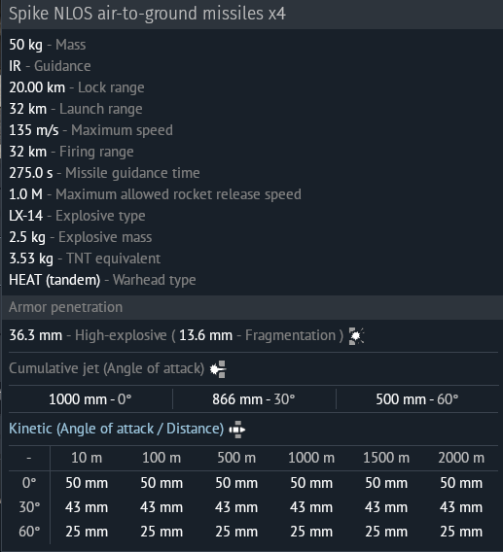The height and width of the screenshot is (552, 503).
Task: Click the 500 mm - 60° penetration cell
Action: 417,399
